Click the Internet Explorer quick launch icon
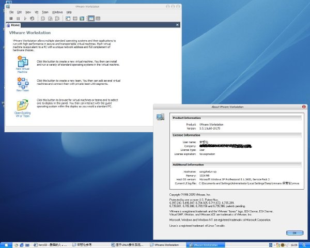This screenshot has height=248, width=310. pos(22,245)
